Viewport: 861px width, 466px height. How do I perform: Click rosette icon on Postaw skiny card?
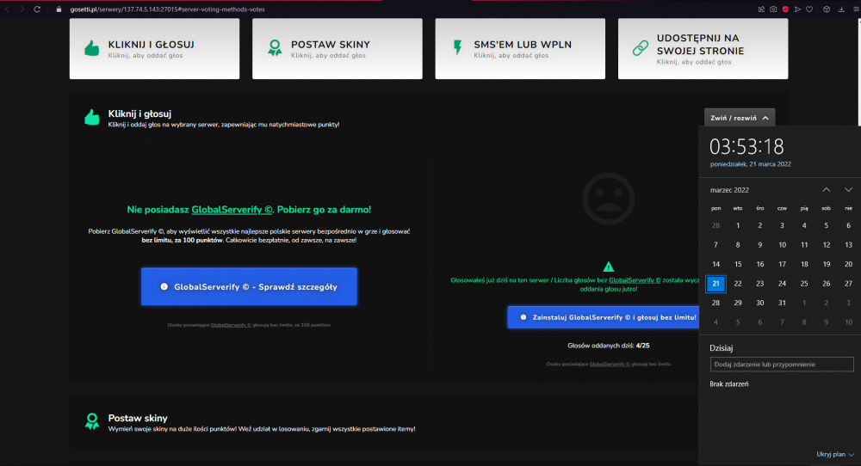pyautogui.click(x=275, y=48)
